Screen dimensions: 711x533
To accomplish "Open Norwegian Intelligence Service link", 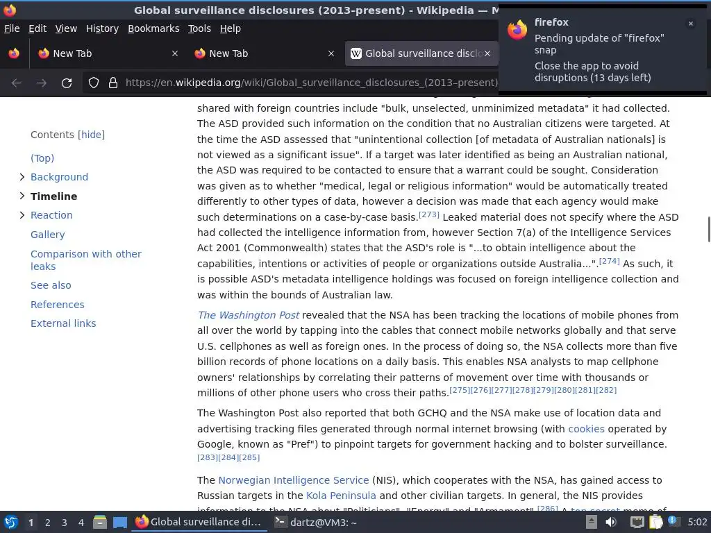I will 294,480.
